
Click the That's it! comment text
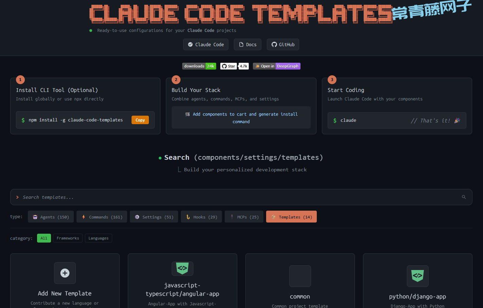click(435, 120)
